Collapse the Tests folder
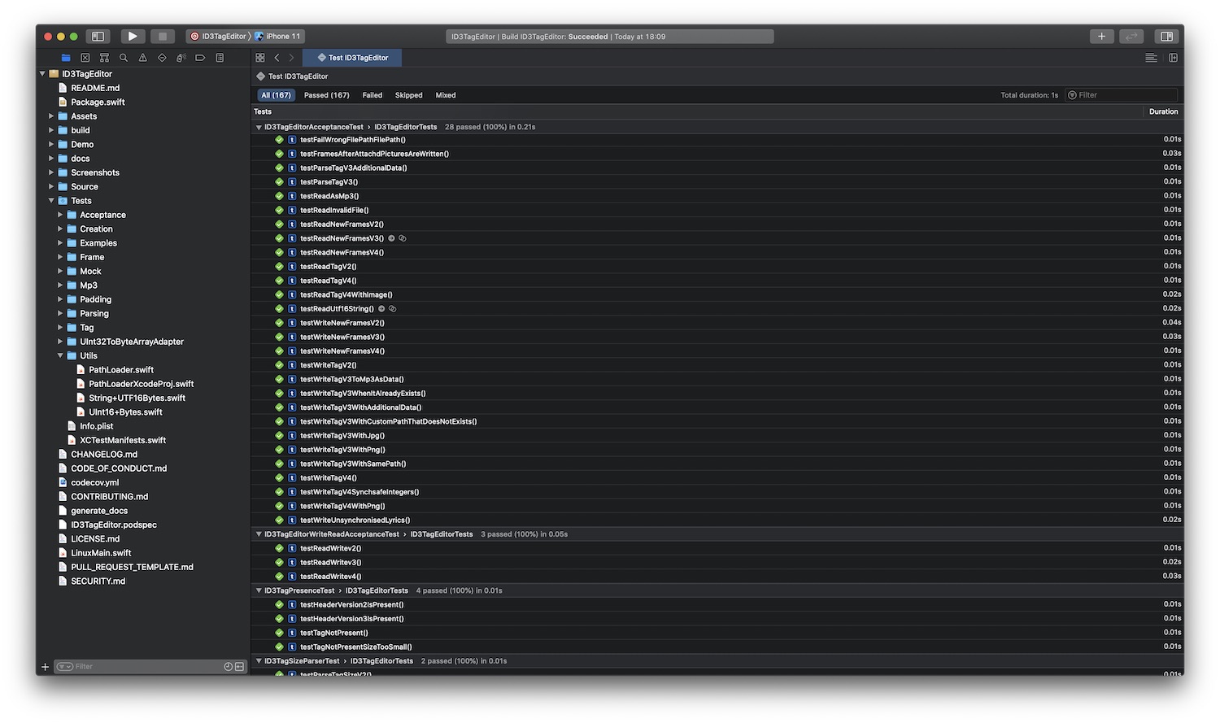 pos(51,201)
